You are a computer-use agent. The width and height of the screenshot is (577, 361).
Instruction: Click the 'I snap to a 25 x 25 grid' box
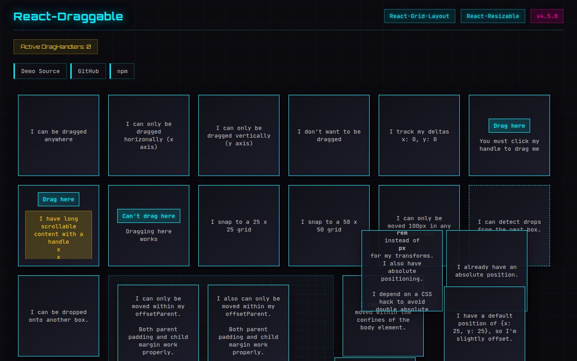(x=239, y=226)
